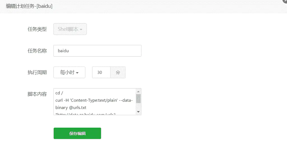Click the 执行周期 label
This screenshot has width=287, height=152.
[37, 73]
